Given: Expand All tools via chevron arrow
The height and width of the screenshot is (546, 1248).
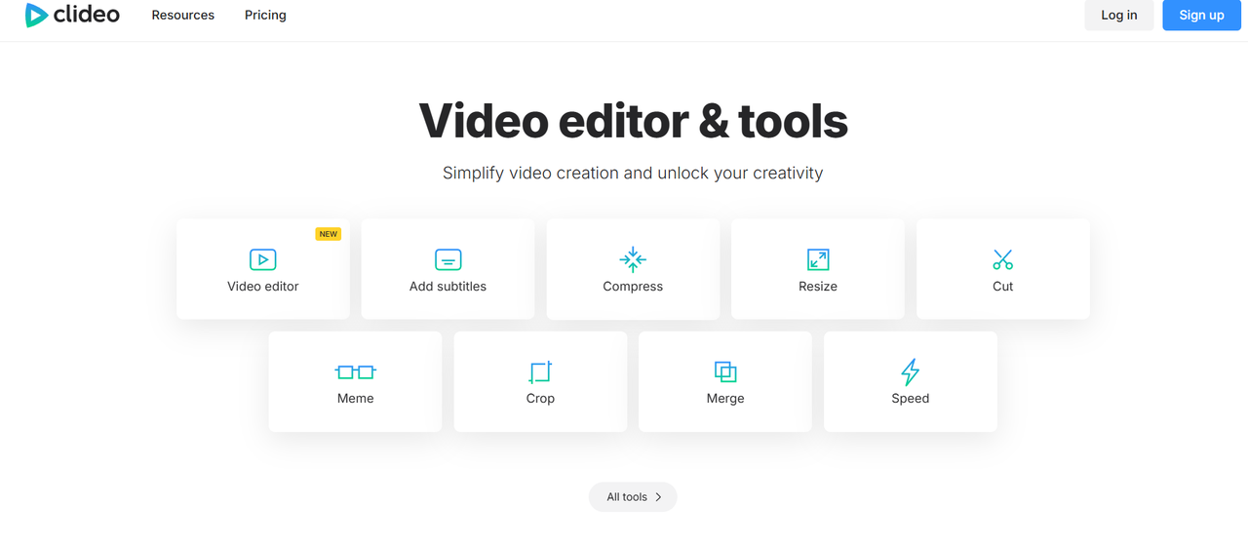Looking at the screenshot, I should pyautogui.click(x=658, y=497).
